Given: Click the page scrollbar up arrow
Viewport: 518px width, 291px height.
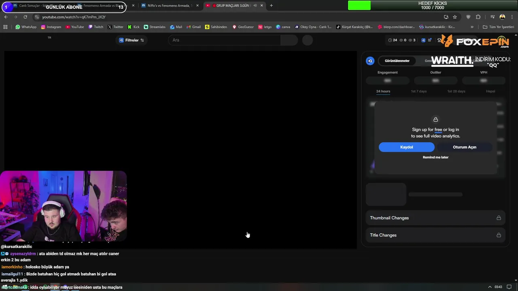Looking at the screenshot, I should coord(516,35).
